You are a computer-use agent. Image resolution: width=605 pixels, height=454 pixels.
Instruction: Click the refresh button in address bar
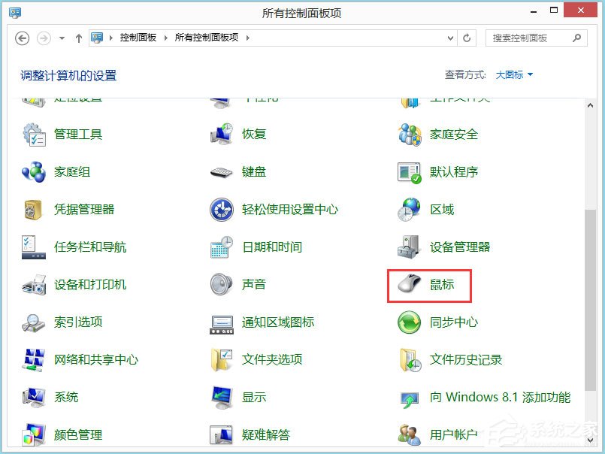tap(467, 38)
